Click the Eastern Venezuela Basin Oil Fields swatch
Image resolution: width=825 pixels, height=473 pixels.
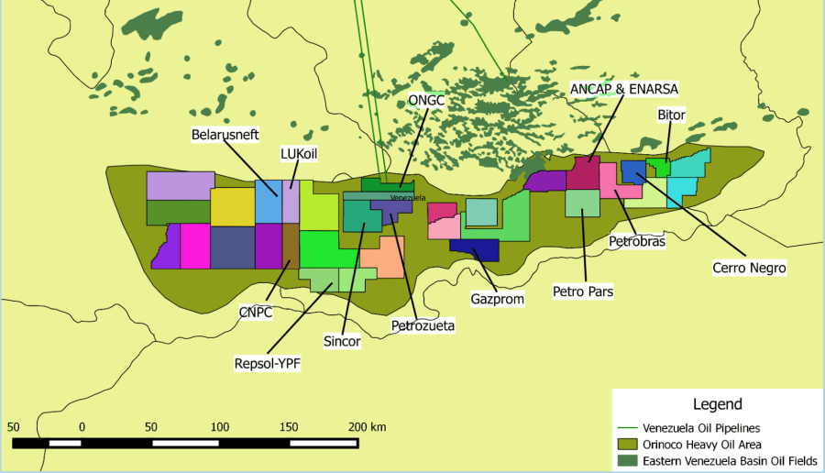(627, 460)
